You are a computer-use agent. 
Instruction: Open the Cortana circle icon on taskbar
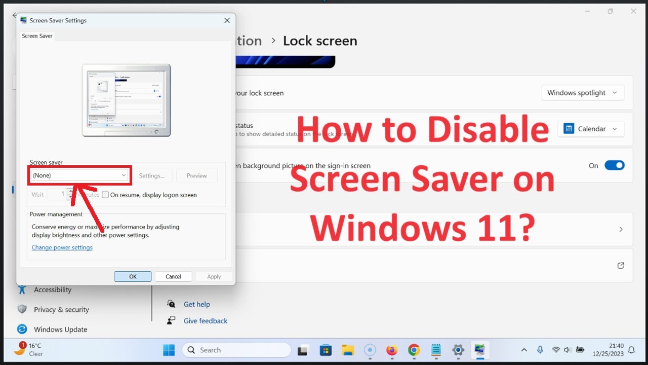[x=370, y=350]
